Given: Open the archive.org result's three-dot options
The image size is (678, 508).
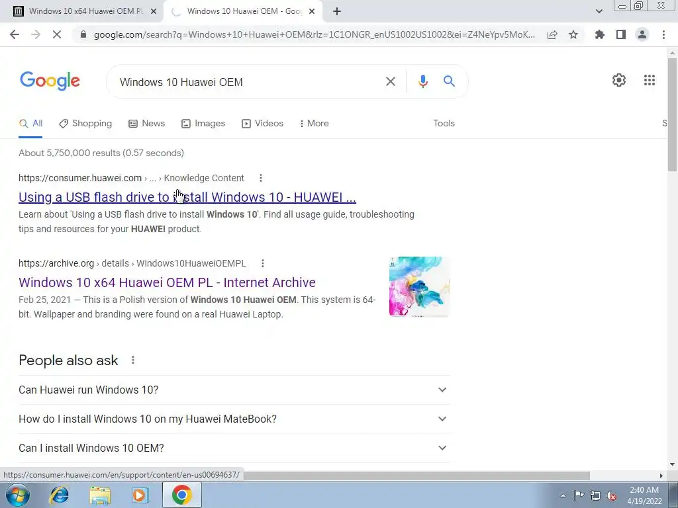Looking at the screenshot, I should pyautogui.click(x=262, y=263).
